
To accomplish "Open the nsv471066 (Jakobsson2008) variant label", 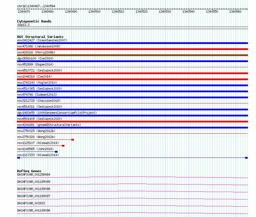I will [39, 46].
